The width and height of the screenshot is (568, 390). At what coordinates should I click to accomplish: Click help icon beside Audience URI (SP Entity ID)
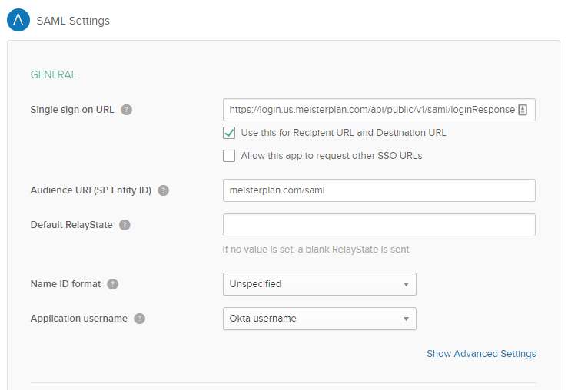(164, 190)
